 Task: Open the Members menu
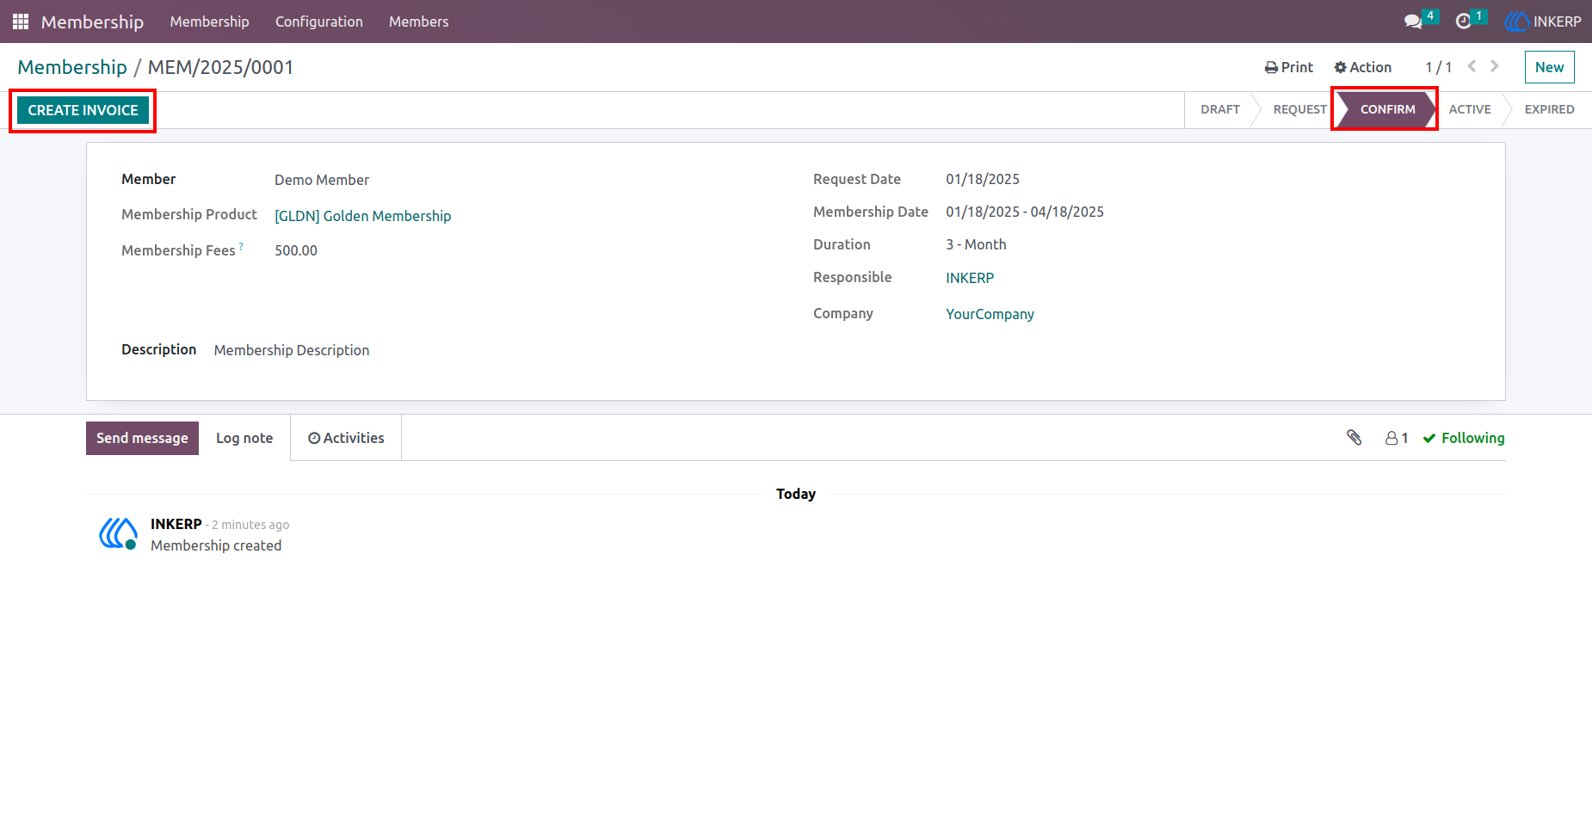tap(418, 22)
